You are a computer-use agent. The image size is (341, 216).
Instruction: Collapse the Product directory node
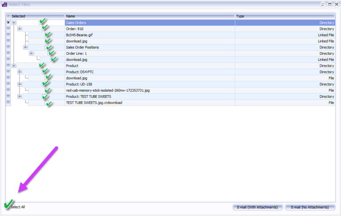[14, 65]
